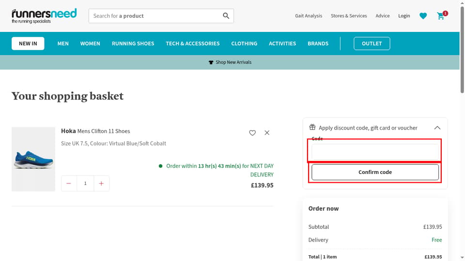
Task: Click the quantity field showing 1
Action: [85, 184]
